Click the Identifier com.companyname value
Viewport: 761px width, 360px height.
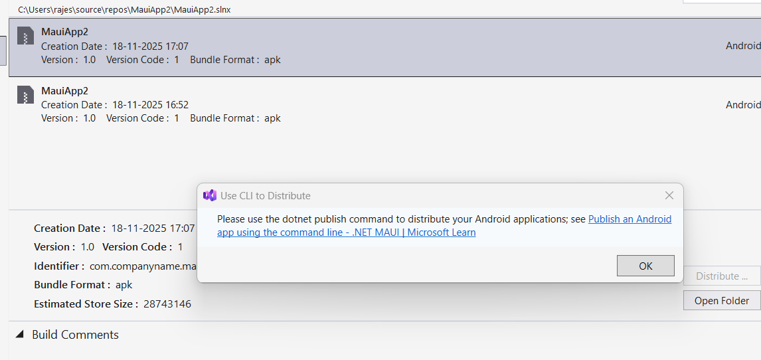tap(143, 266)
